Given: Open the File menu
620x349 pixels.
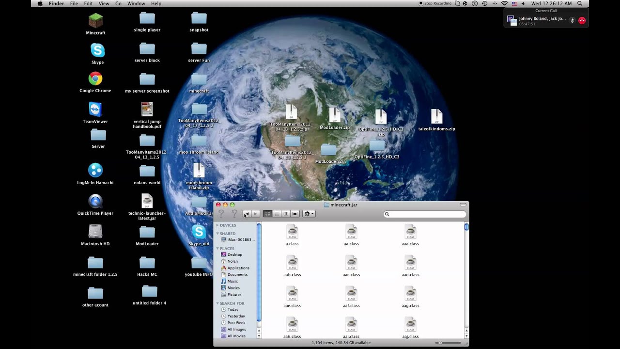Looking at the screenshot, I should (74, 3).
